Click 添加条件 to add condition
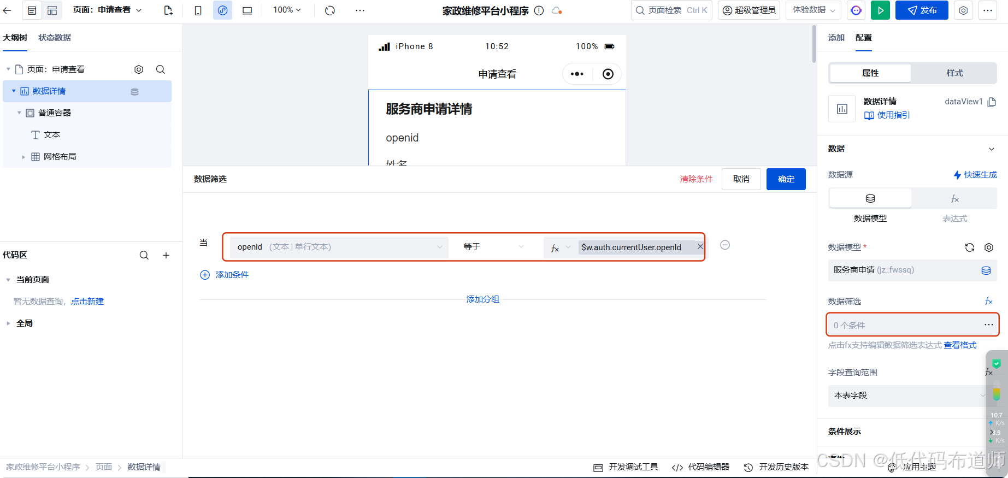1008x478 pixels. pos(225,275)
